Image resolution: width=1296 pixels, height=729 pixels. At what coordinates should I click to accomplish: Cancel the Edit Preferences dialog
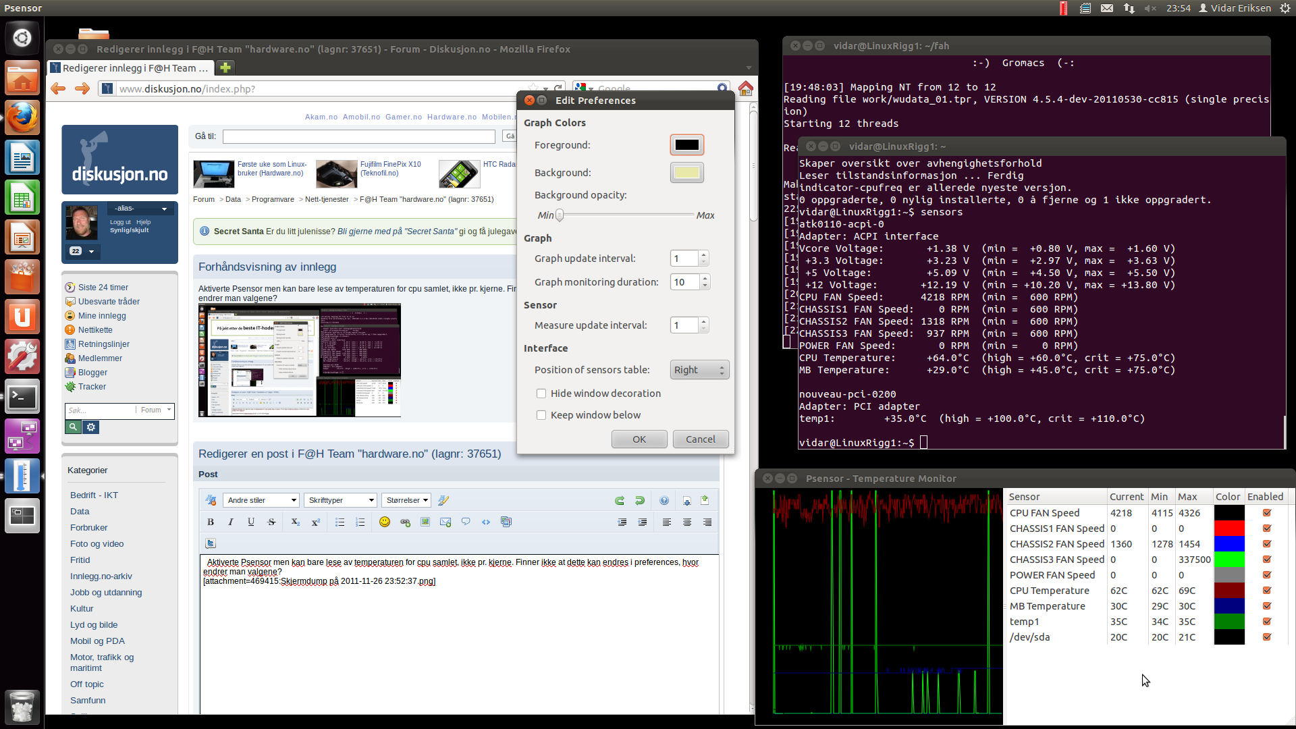click(x=701, y=439)
